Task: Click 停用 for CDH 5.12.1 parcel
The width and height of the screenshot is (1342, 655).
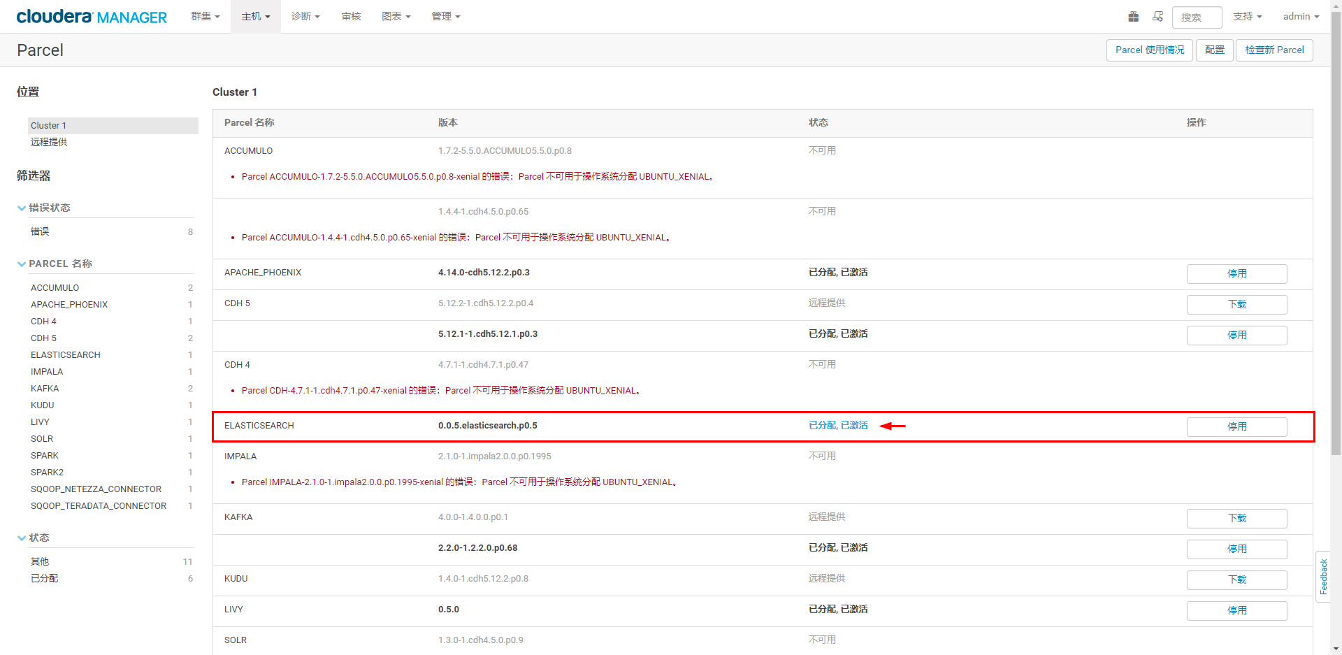Action: (1236, 336)
